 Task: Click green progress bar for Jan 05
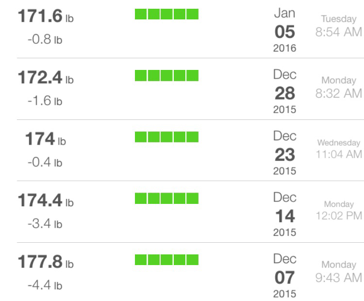tap(166, 14)
